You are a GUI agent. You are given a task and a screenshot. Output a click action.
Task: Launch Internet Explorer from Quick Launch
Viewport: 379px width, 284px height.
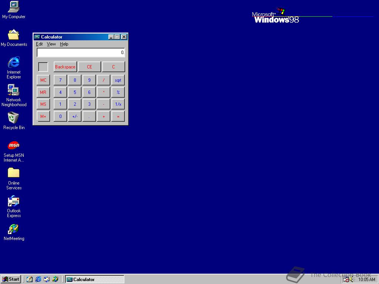point(38,280)
